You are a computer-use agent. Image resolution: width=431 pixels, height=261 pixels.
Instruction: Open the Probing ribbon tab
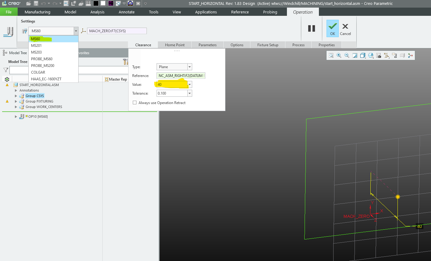(270, 12)
